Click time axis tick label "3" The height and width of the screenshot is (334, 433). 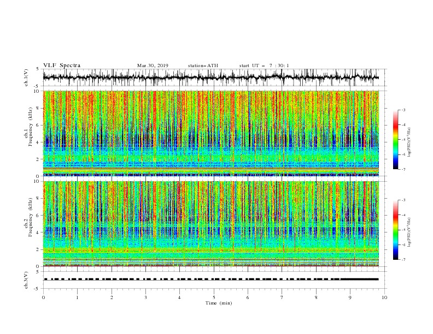[146, 297]
